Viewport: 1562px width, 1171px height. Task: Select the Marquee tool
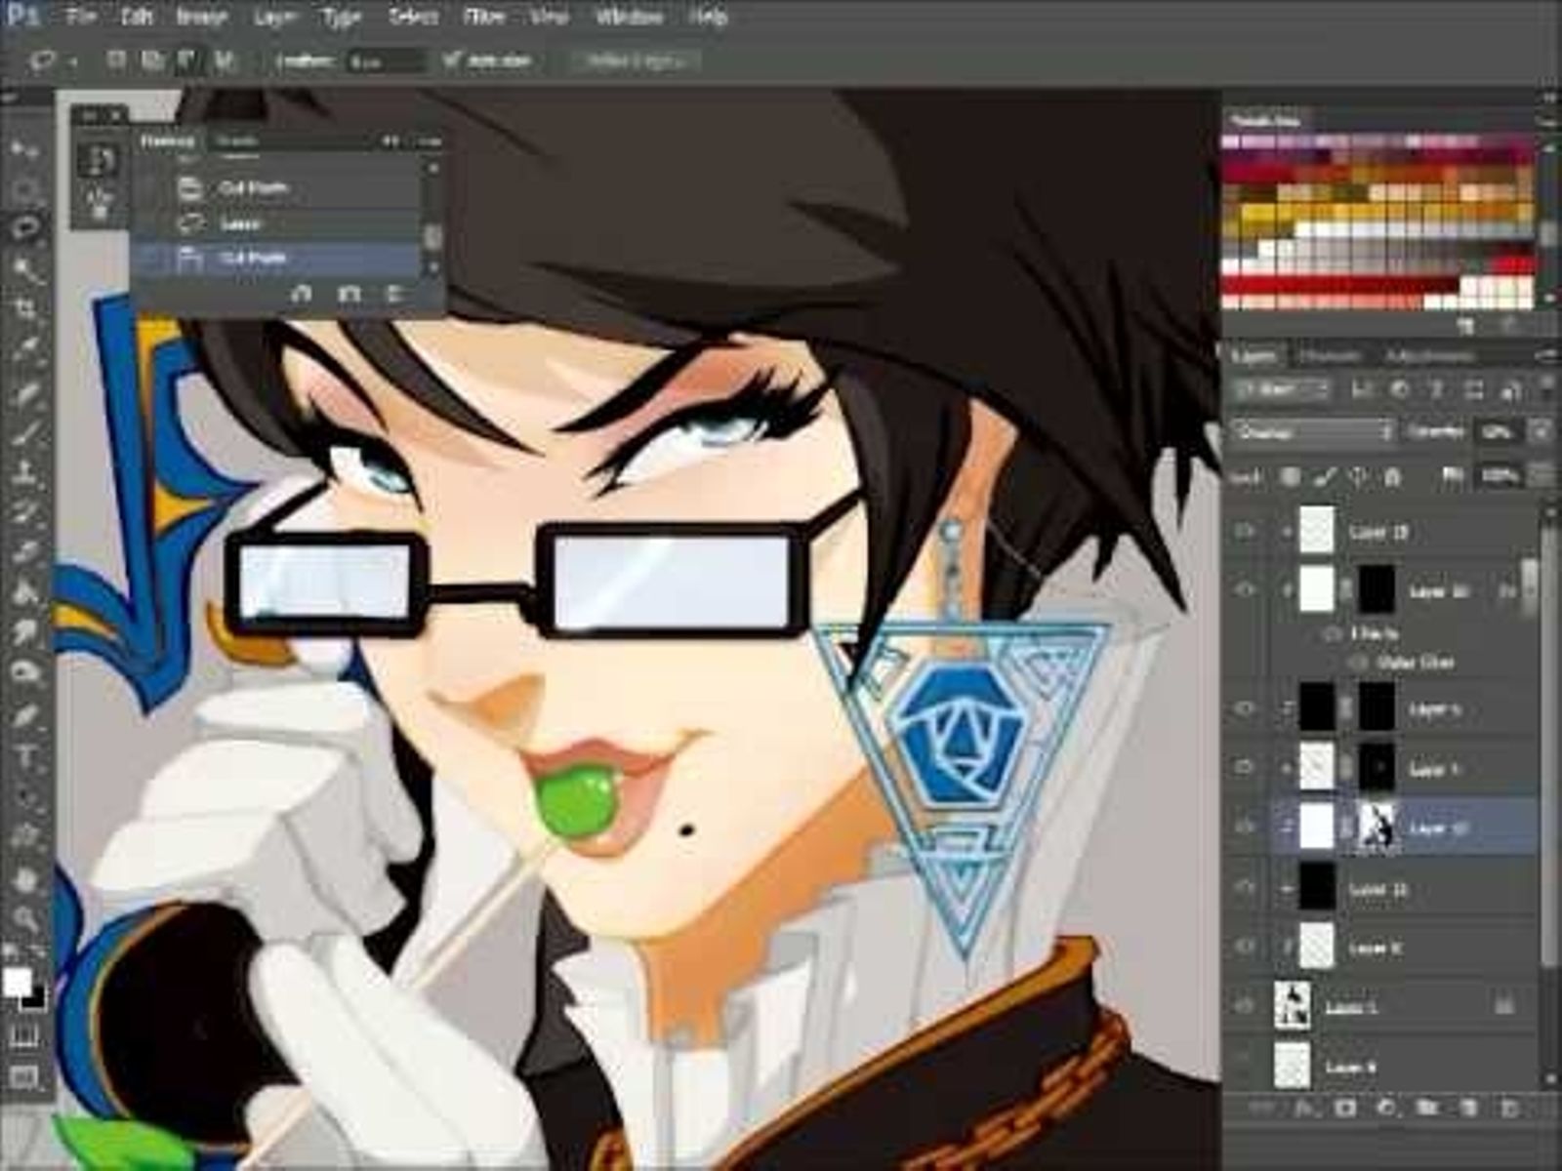pyautogui.click(x=25, y=189)
